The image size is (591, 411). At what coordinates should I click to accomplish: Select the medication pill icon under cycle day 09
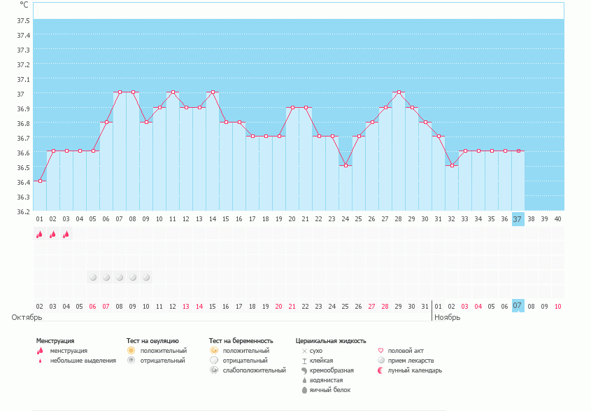146,277
